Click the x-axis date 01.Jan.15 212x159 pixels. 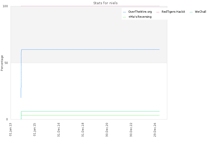click(x=34, y=130)
